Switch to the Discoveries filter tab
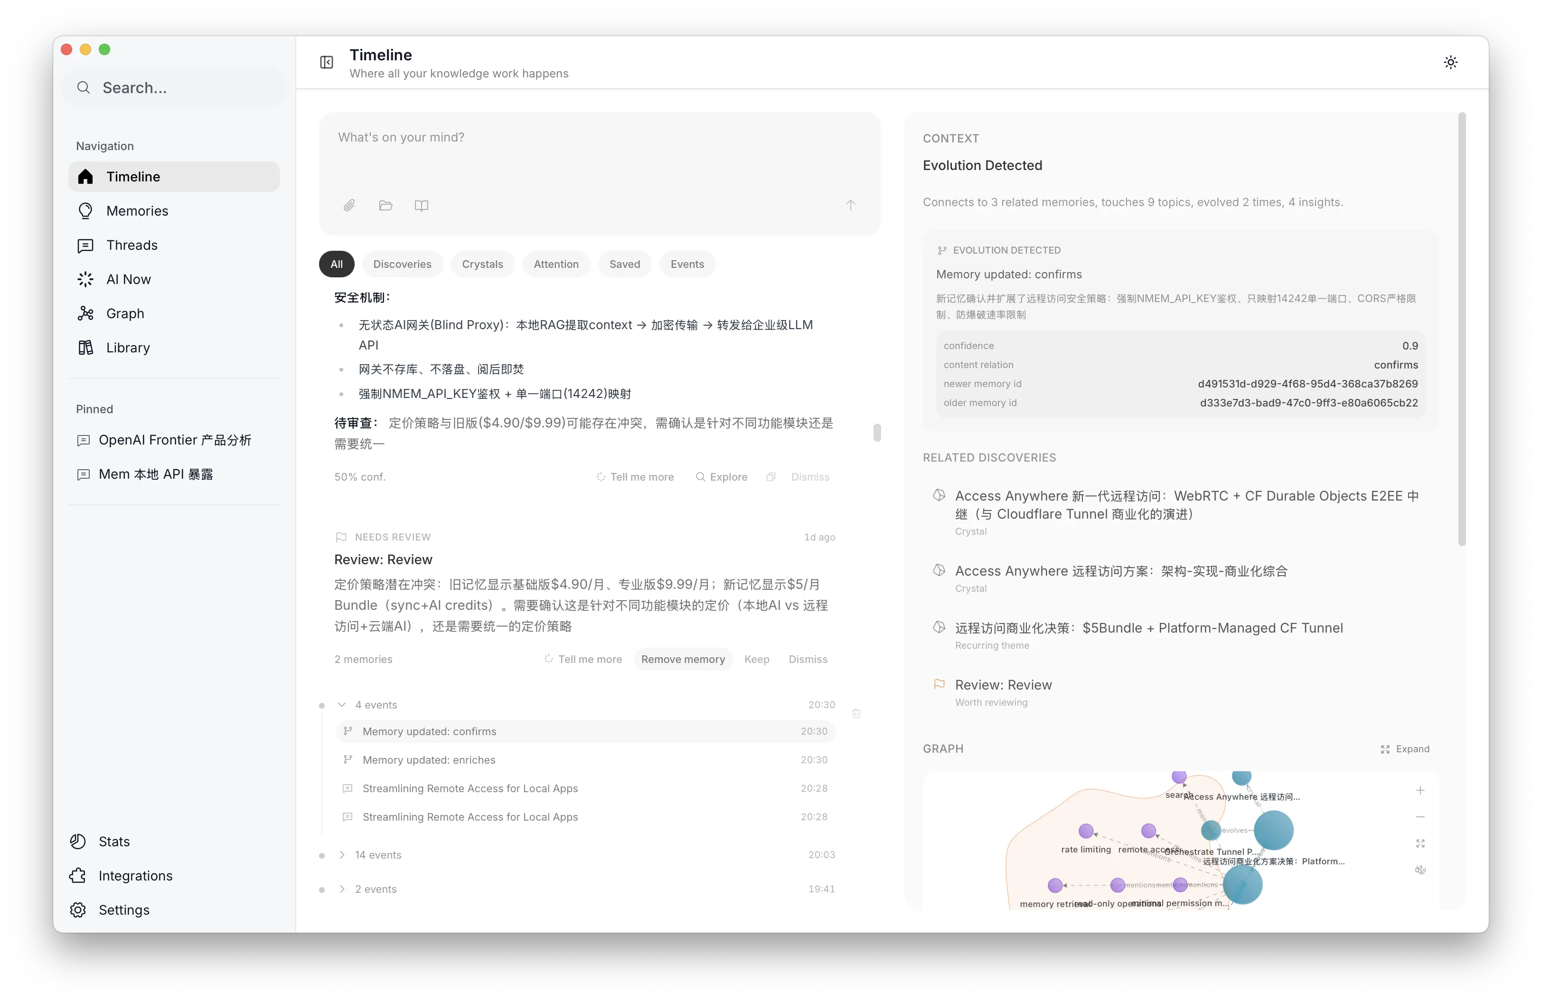Viewport: 1542px width, 1003px height. pos(402,264)
